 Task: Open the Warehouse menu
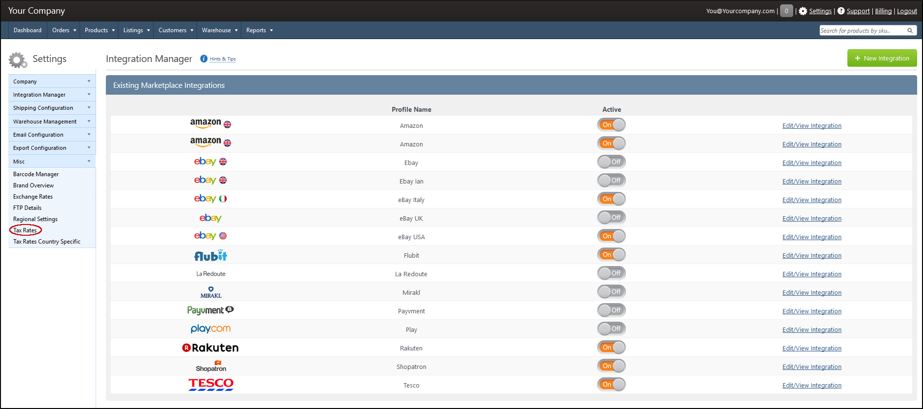click(x=220, y=30)
